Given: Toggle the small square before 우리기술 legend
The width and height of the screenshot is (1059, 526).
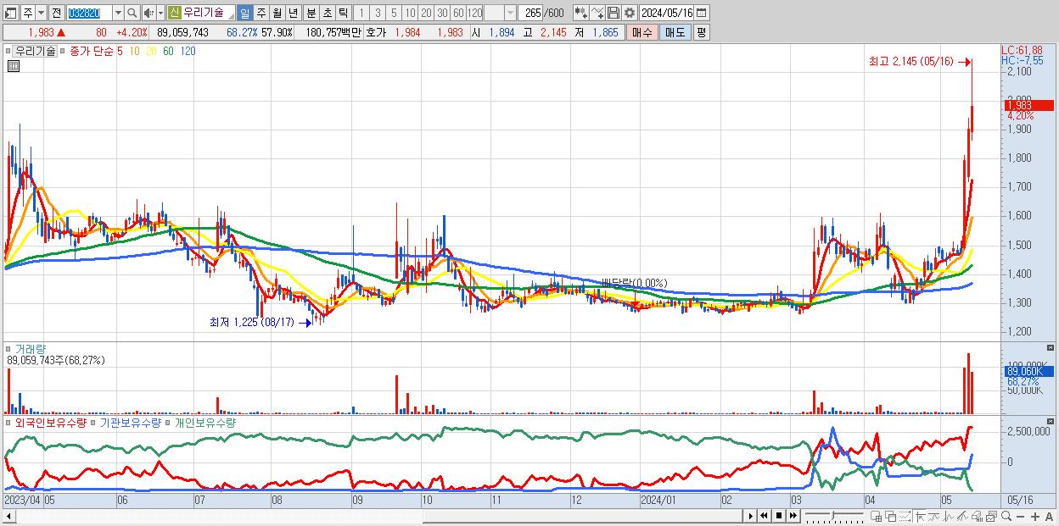Looking at the screenshot, I should tap(8, 51).
